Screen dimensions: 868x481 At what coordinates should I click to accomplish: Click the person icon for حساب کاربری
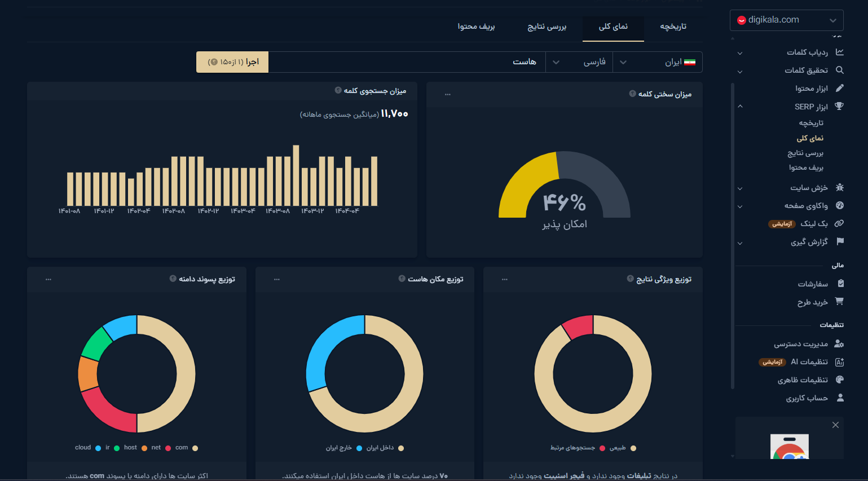pyautogui.click(x=840, y=398)
